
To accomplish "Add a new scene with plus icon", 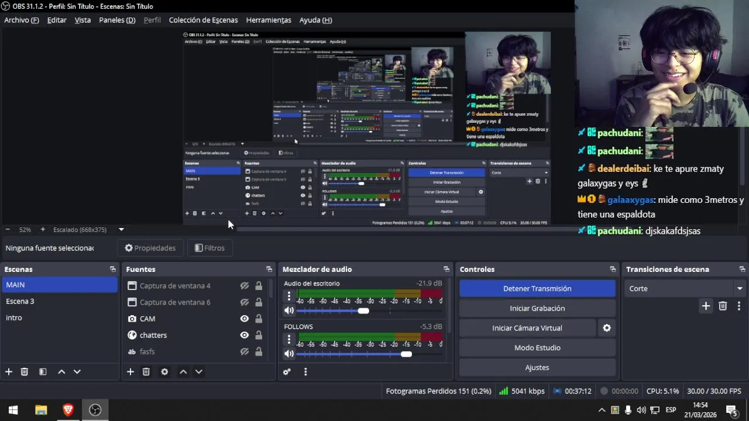I will click(x=9, y=372).
